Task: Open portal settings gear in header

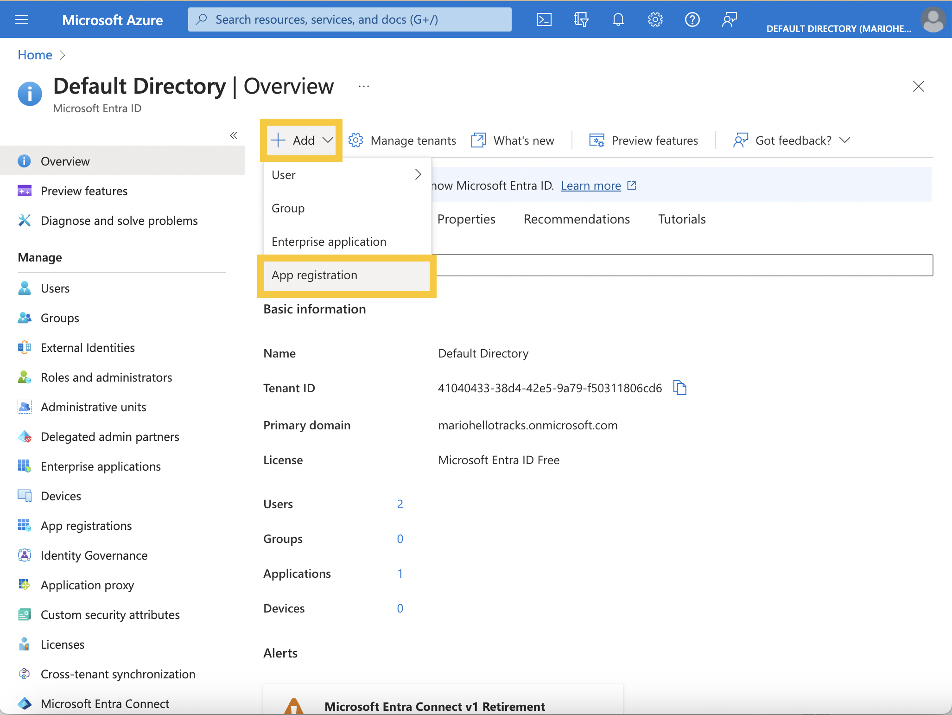Action: coord(655,19)
